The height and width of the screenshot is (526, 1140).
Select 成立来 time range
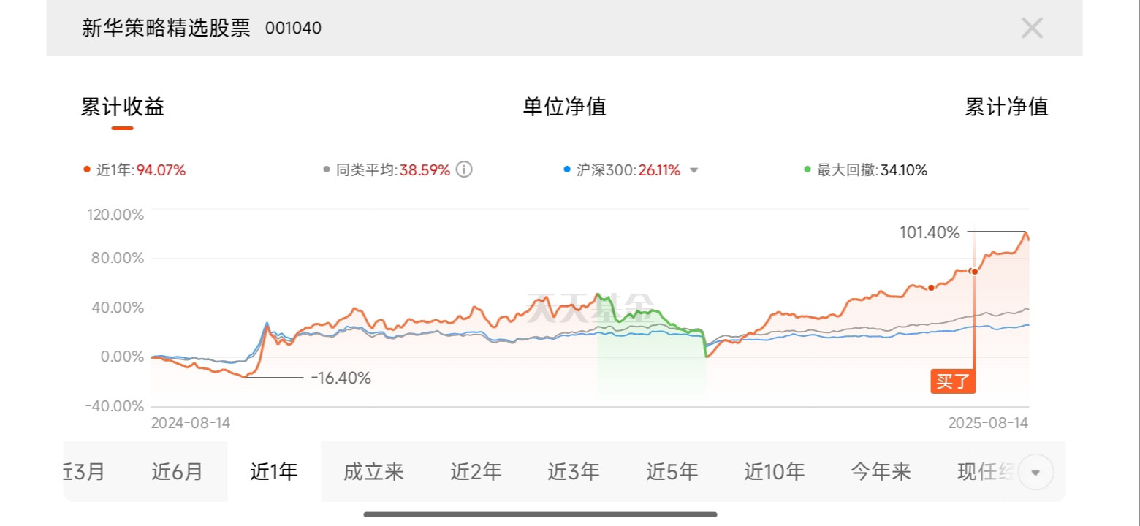[373, 472]
